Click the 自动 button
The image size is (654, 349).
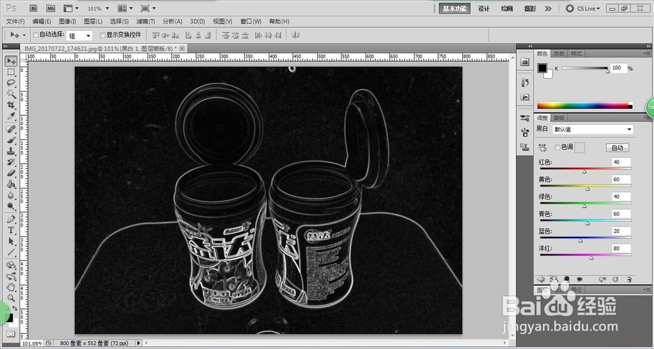tap(617, 148)
